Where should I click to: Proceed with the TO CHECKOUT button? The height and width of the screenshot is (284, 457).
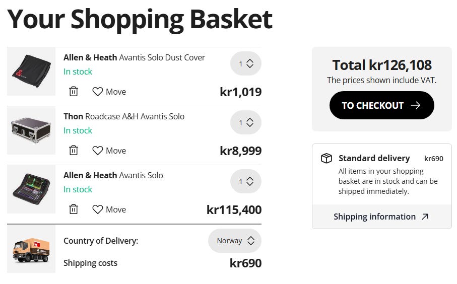381,105
